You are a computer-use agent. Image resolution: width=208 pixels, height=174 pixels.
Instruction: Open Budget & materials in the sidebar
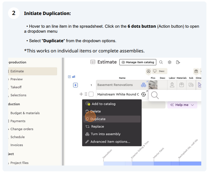[x=25, y=113]
